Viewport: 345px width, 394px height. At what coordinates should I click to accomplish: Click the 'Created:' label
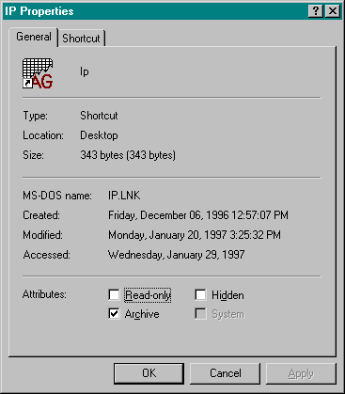pyautogui.click(x=41, y=215)
